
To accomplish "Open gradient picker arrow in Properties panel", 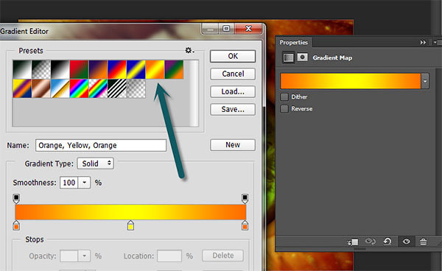I will (425, 81).
